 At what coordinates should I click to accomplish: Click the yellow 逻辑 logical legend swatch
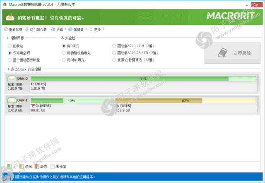coord(22,166)
